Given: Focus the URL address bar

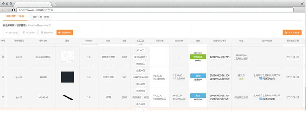Looking at the screenshot, I should point(155,10).
